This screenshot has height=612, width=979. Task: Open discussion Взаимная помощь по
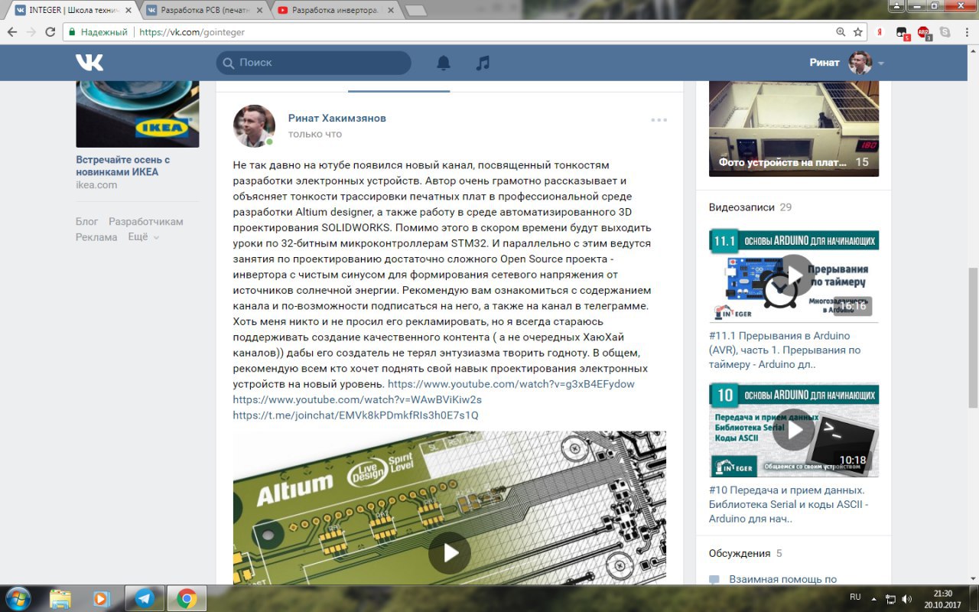(x=782, y=580)
